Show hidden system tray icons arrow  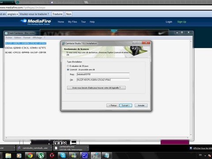(x=205, y=155)
